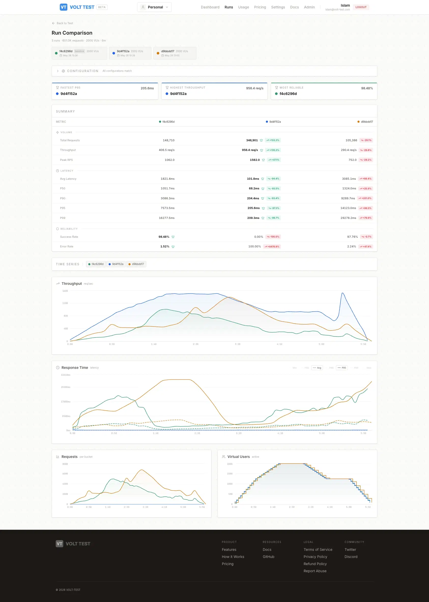The width and height of the screenshot is (429, 602).
Task: Click the person icon in workspace selector
Action: coord(143,7)
